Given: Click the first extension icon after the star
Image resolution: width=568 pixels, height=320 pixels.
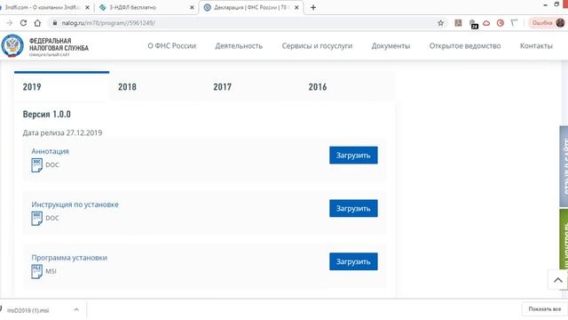Looking at the screenshot, I should click(x=458, y=23).
